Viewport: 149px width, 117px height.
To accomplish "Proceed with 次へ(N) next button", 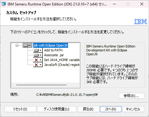I will pos(111,109).
